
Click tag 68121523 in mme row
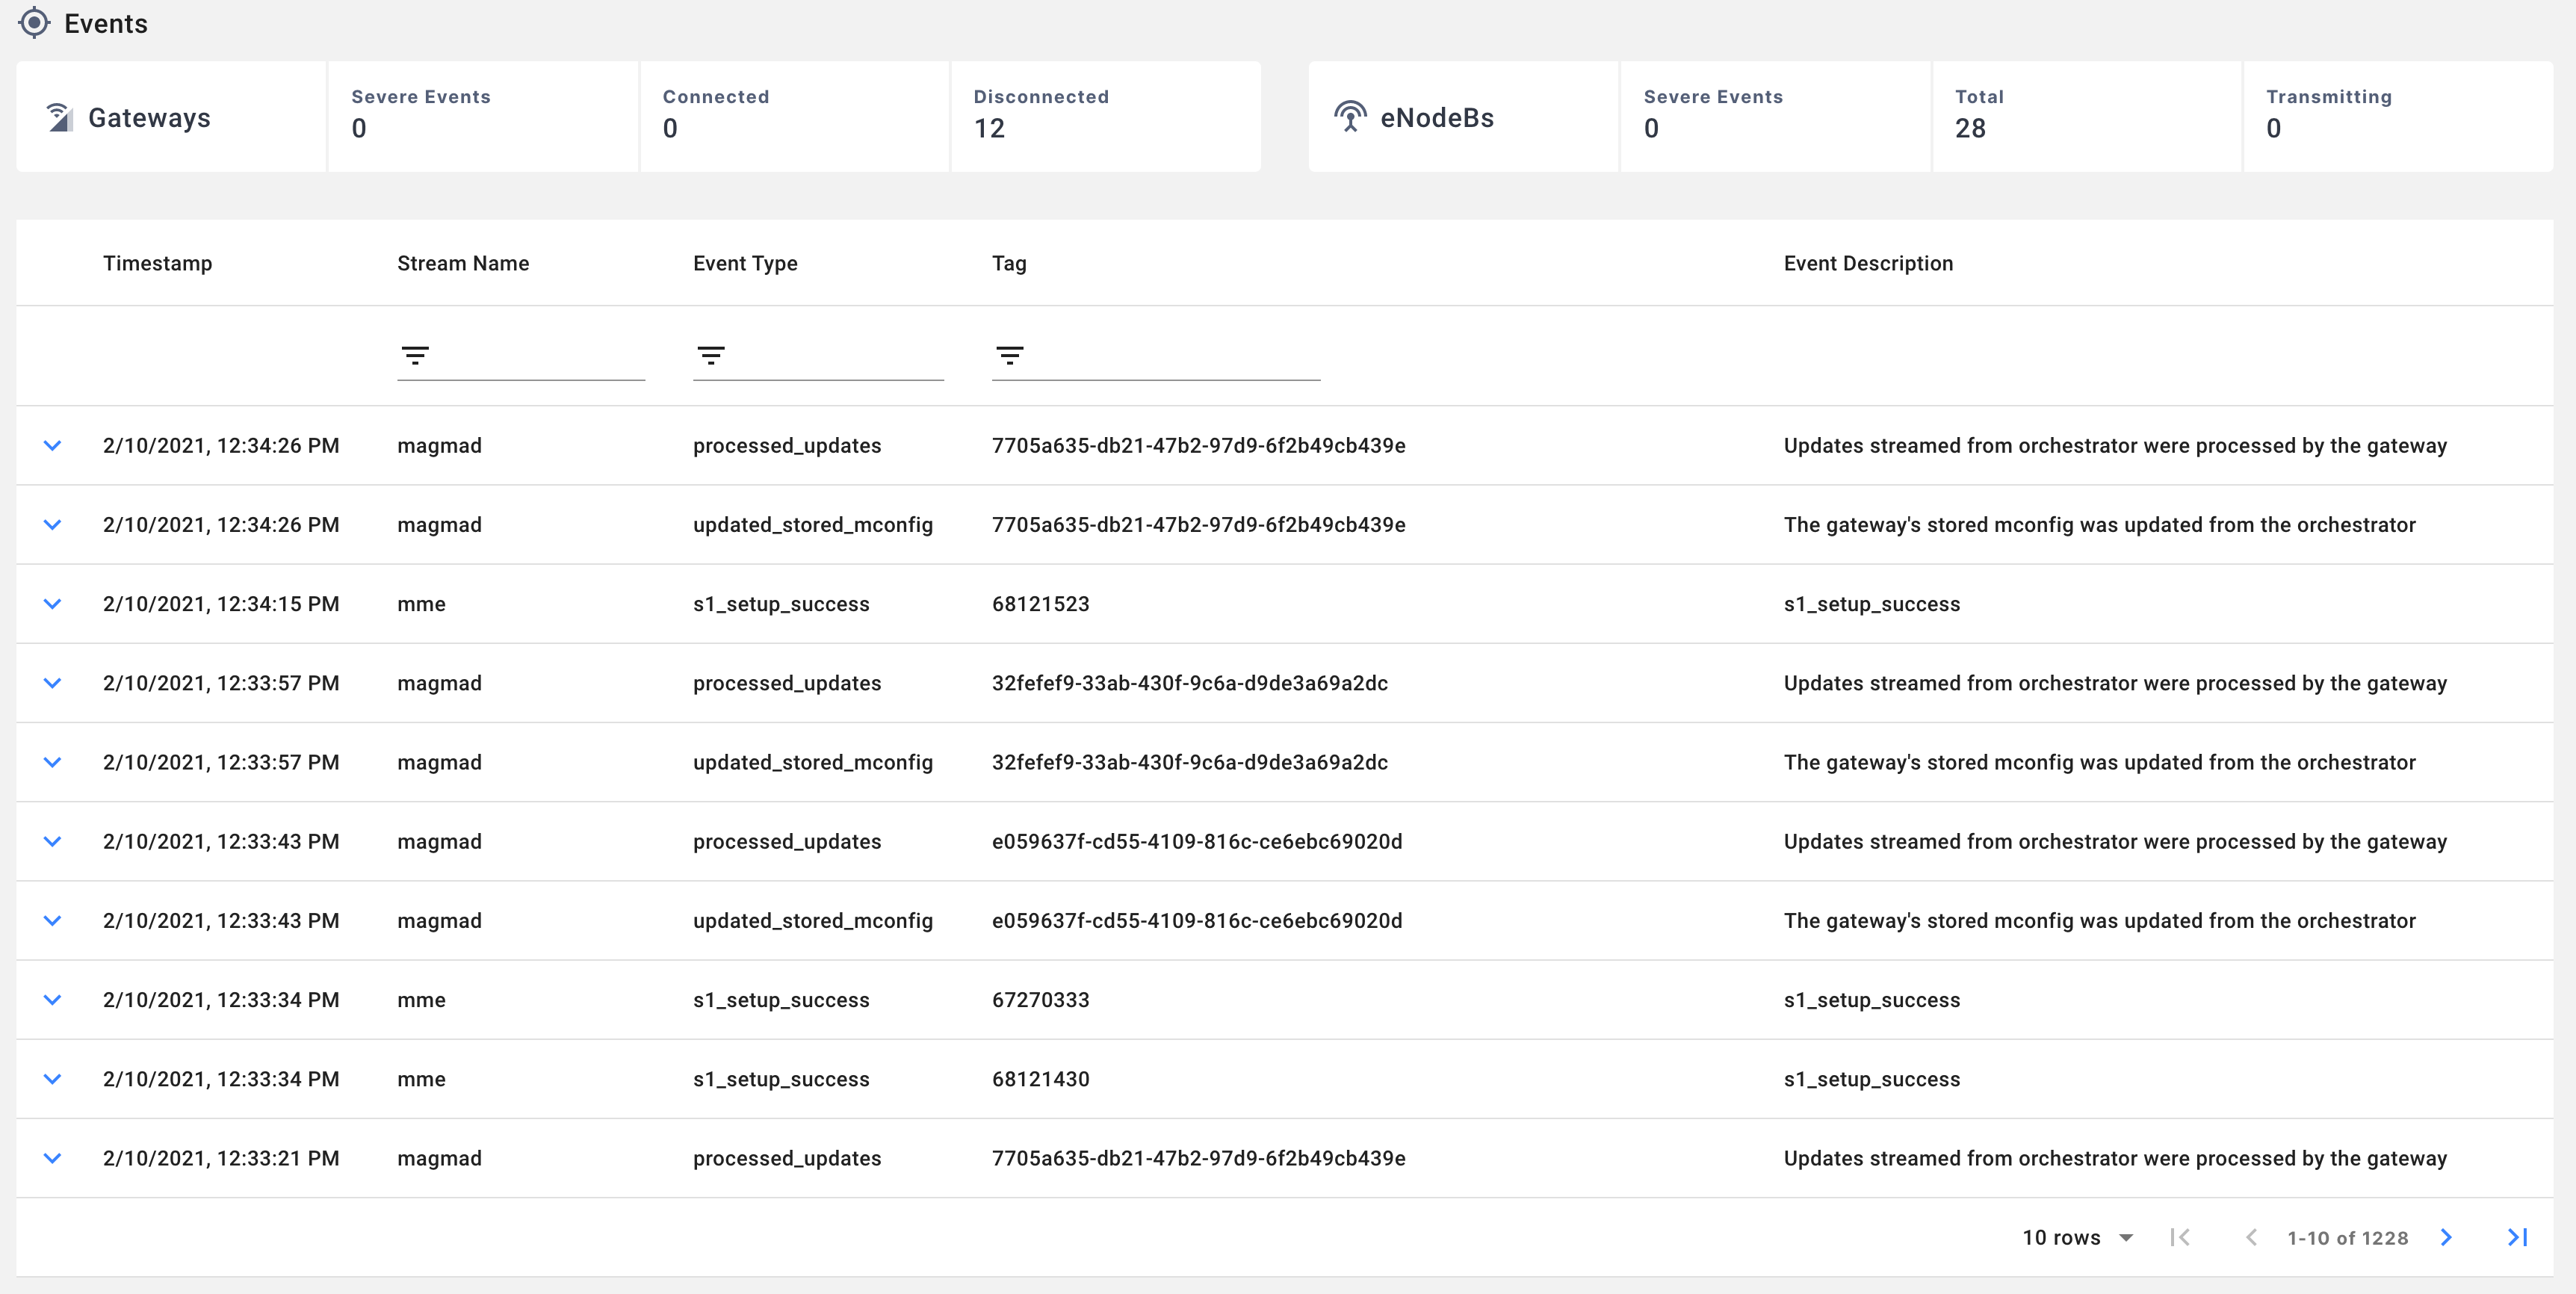pos(1040,604)
